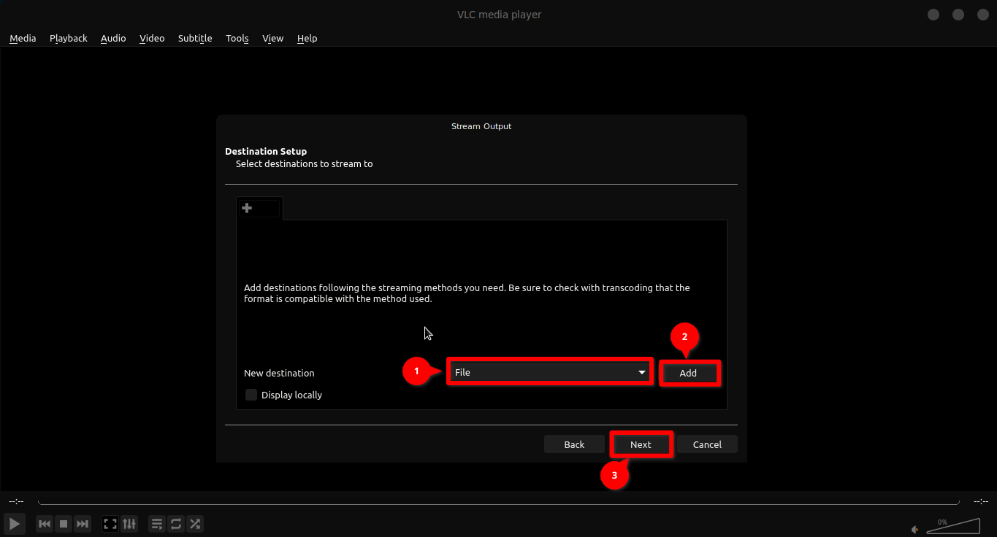This screenshot has width=997, height=537.
Task: Click the Next media icon
Action: click(83, 524)
